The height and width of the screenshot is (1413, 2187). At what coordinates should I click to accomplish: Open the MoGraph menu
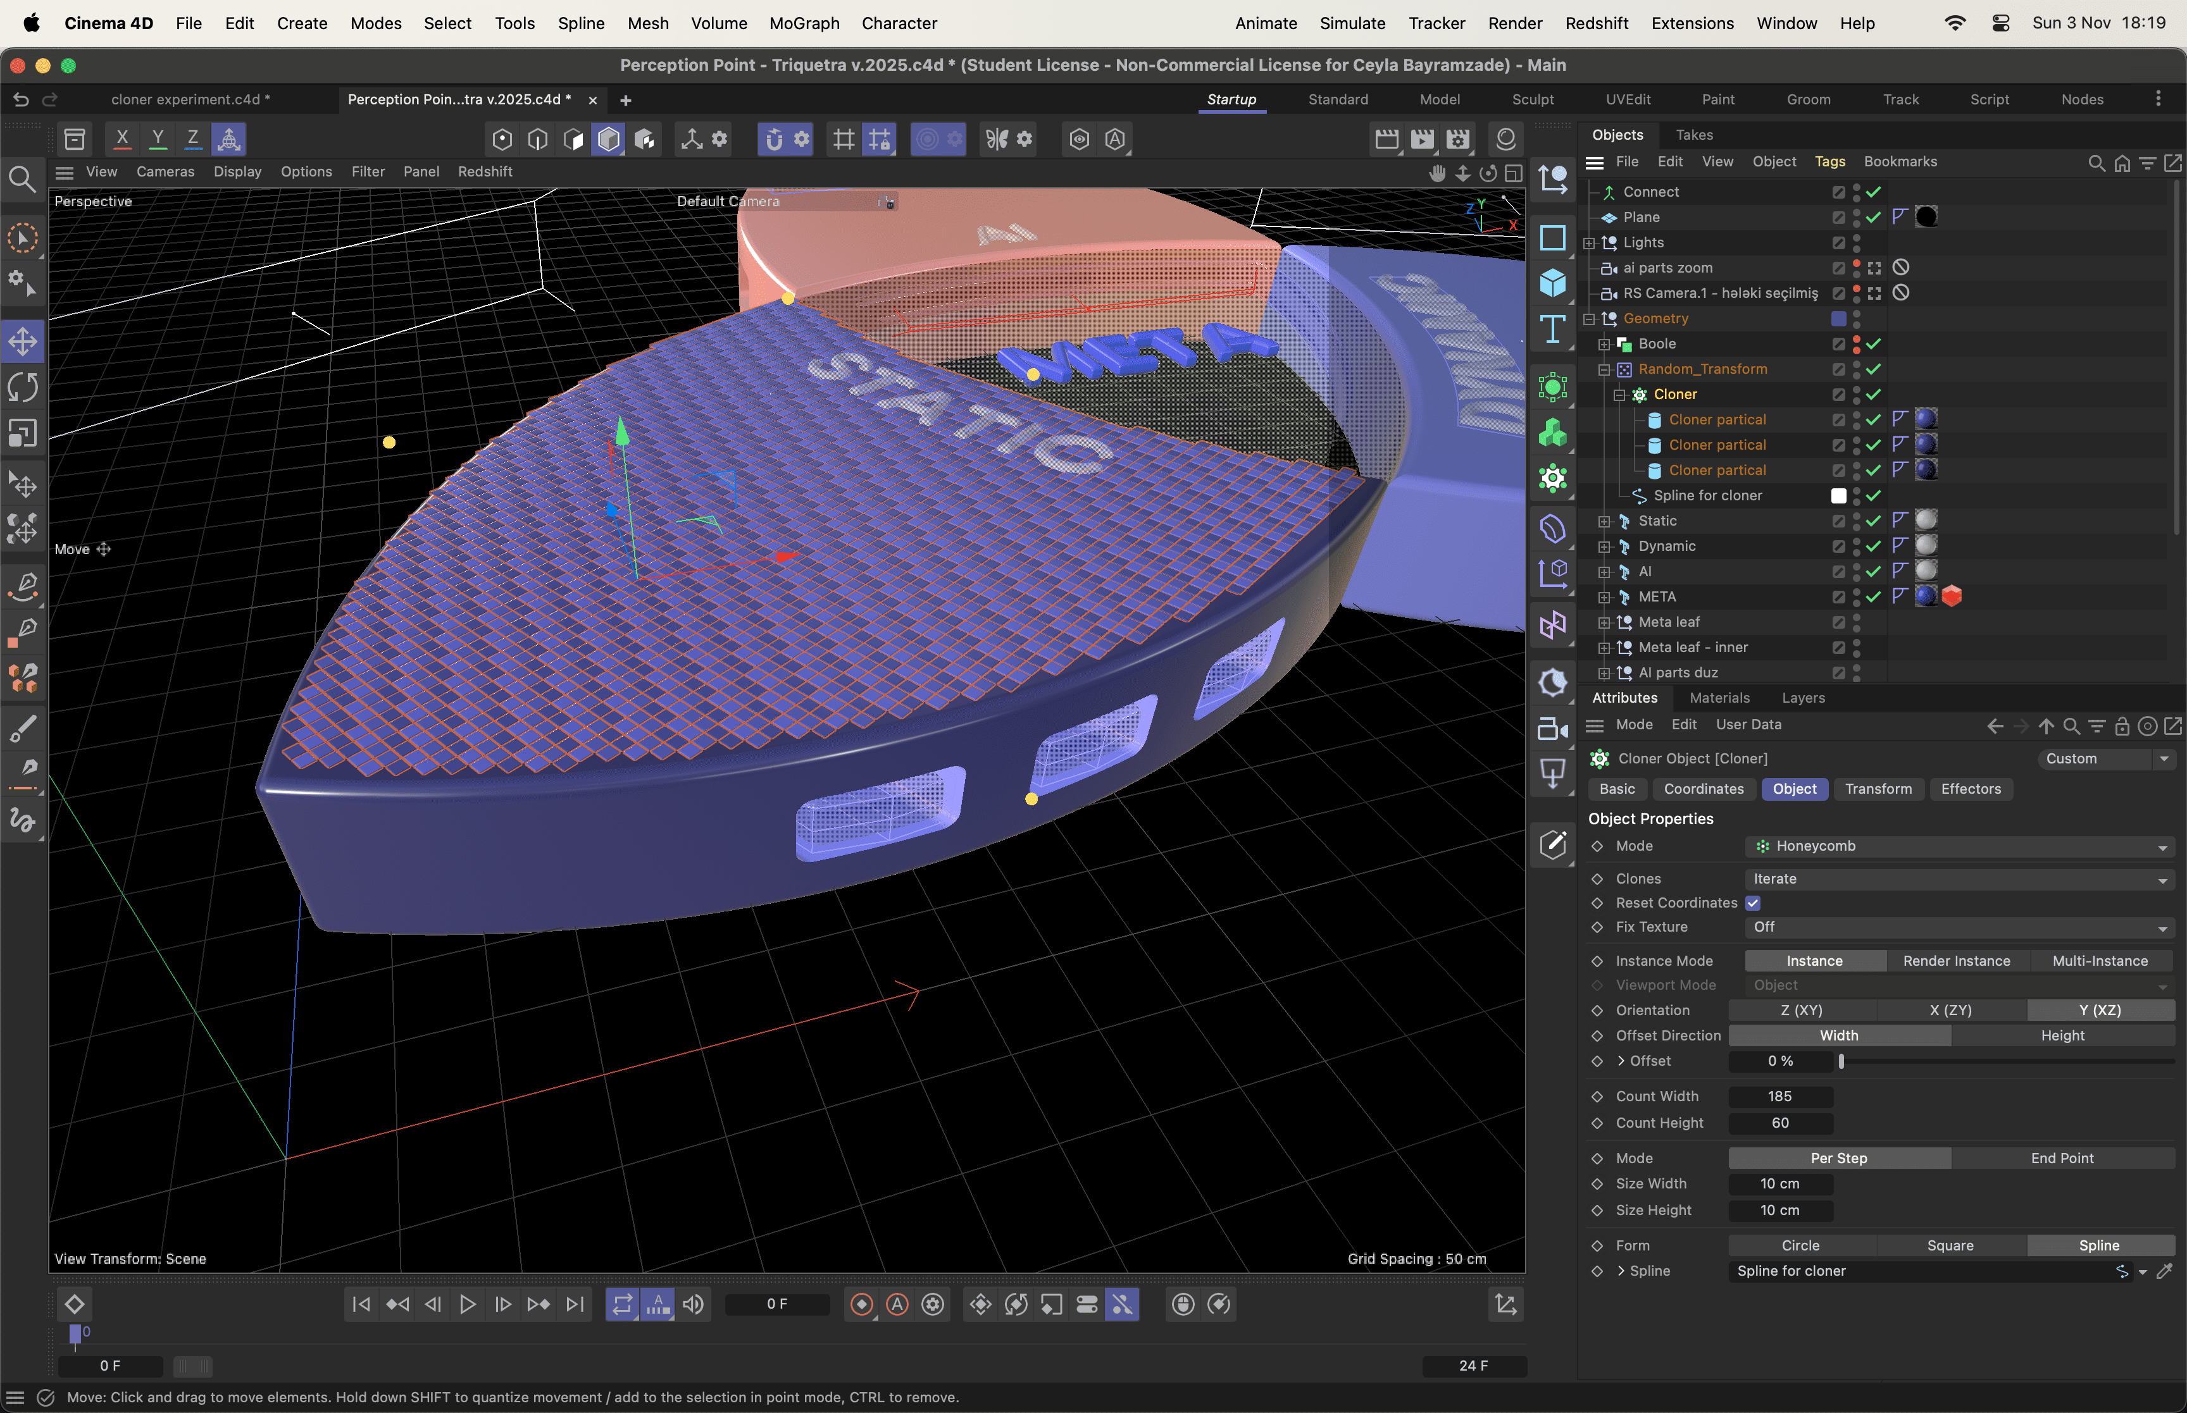point(804,23)
